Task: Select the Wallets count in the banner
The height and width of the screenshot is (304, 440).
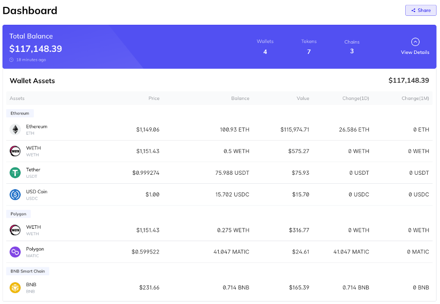Action: point(265,52)
